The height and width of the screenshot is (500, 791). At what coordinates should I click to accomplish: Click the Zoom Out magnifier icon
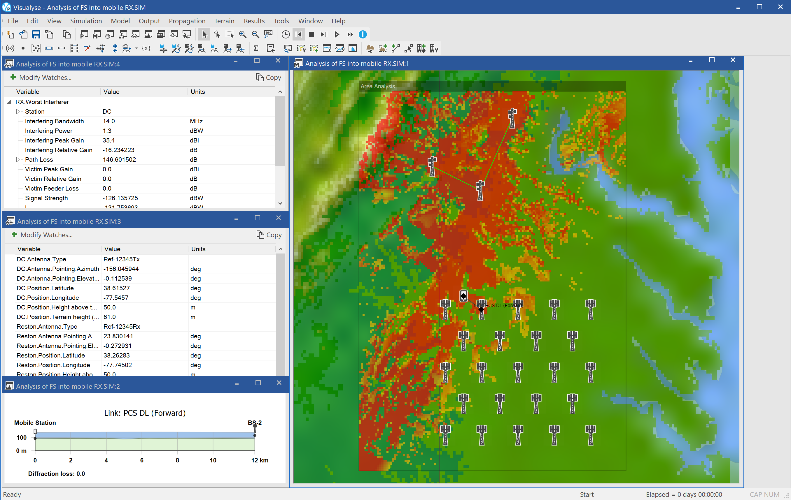255,34
